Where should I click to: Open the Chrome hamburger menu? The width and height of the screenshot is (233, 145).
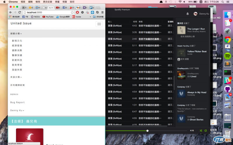tap(103, 12)
